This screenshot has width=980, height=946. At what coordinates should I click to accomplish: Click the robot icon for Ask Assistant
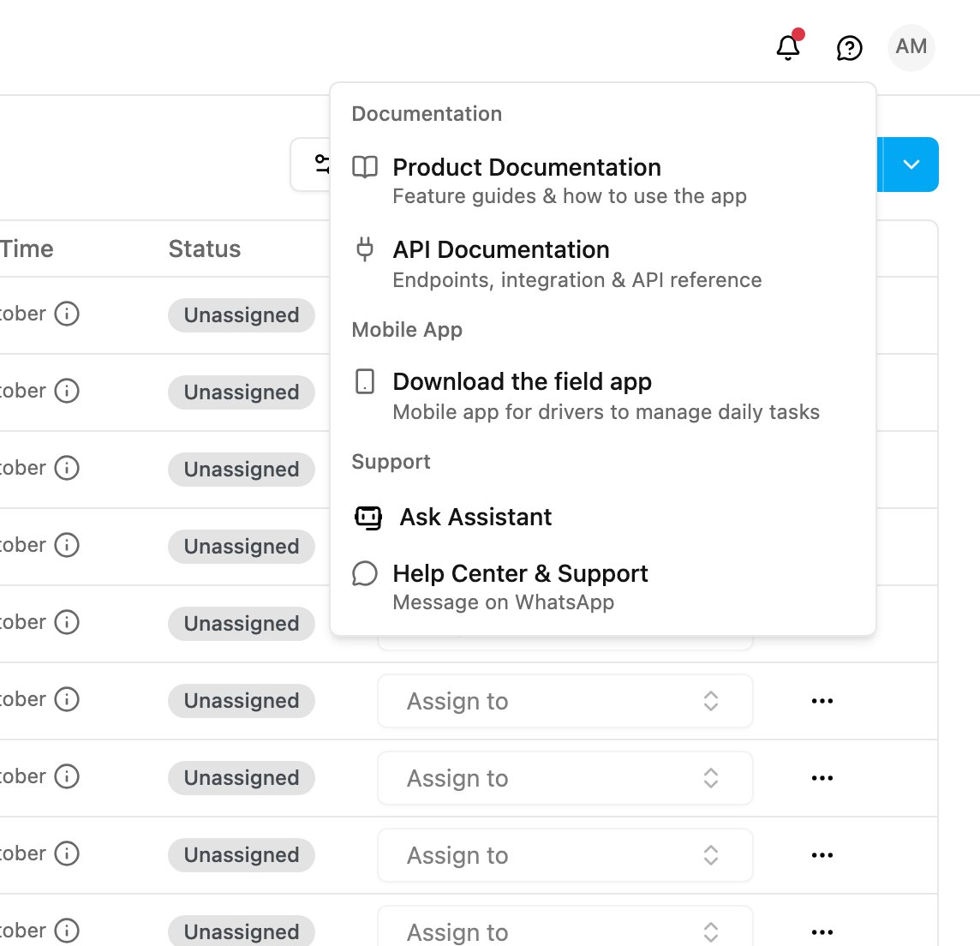coord(368,517)
